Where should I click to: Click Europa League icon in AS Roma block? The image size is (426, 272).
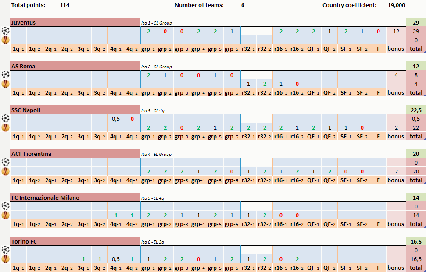(x=5, y=84)
